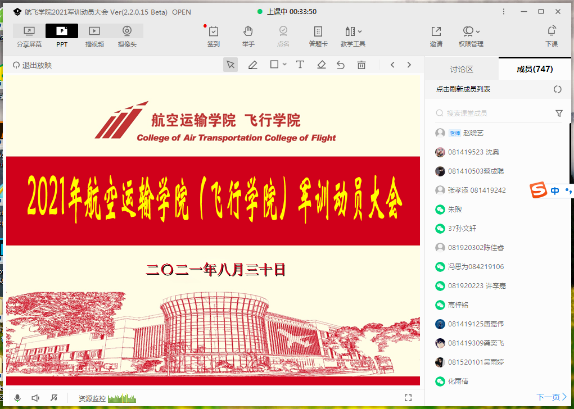Switch to the 摄像头 camera mode

click(127, 36)
